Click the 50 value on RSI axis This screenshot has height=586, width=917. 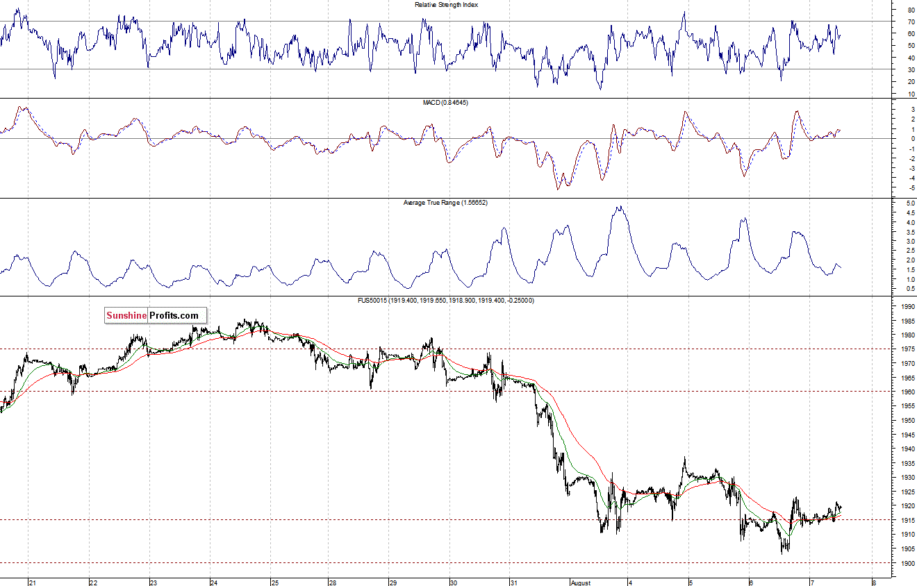911,46
